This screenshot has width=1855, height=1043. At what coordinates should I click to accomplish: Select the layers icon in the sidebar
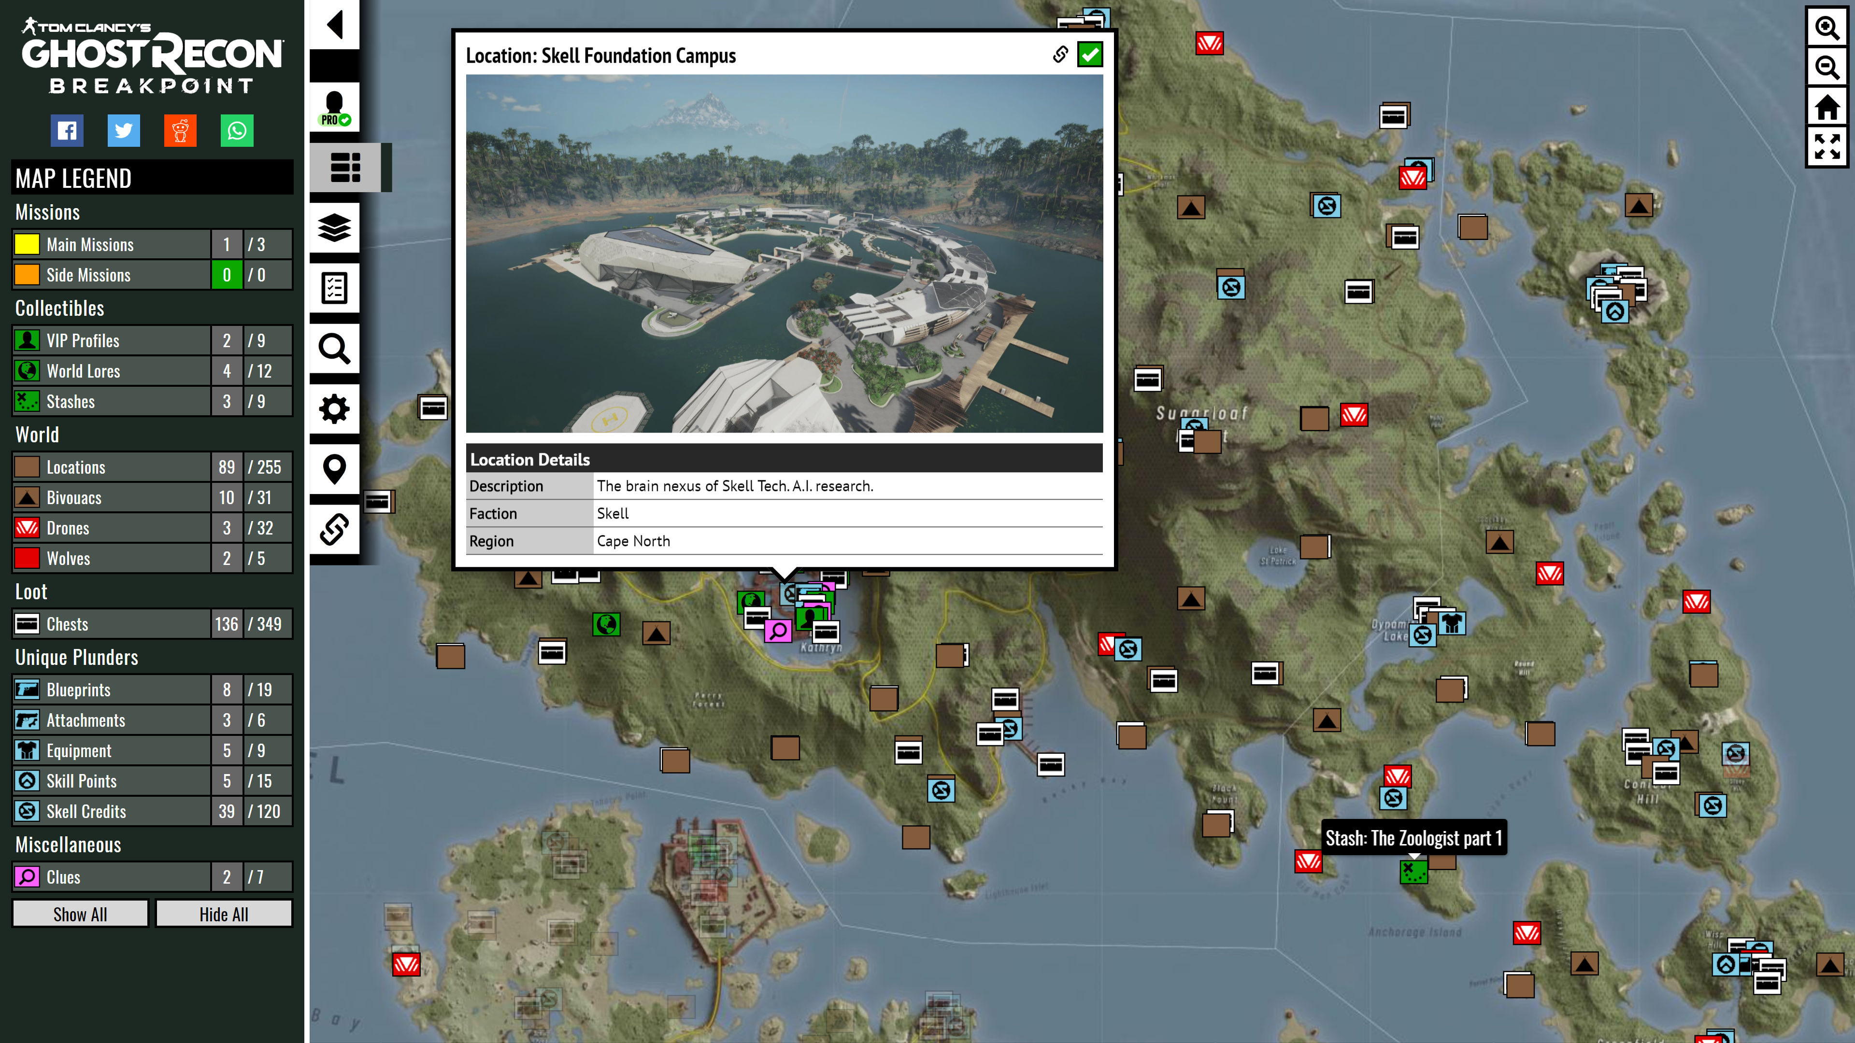click(x=334, y=228)
